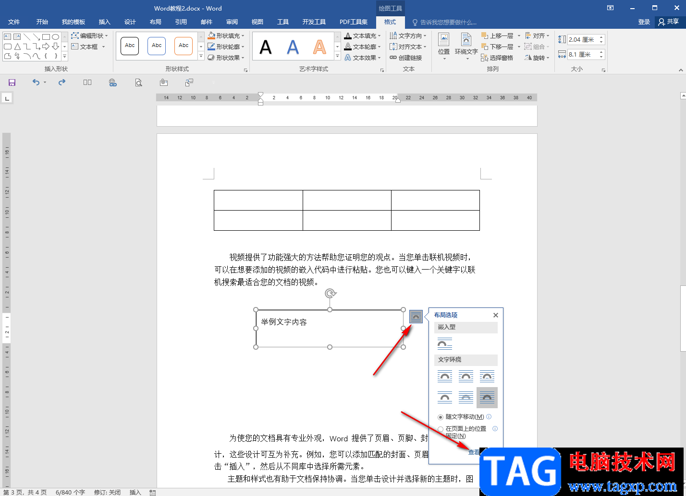Click 上移一层 (Bring Forward)
The image size is (686, 496).
[x=497, y=36]
